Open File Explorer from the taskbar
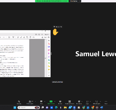The width and height of the screenshot is (116, 110). click(x=65, y=108)
